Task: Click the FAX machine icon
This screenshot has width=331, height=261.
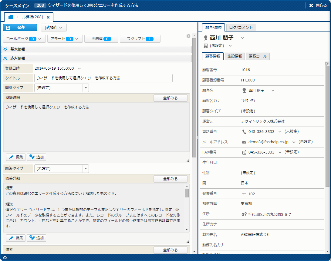Action: pos(244,152)
